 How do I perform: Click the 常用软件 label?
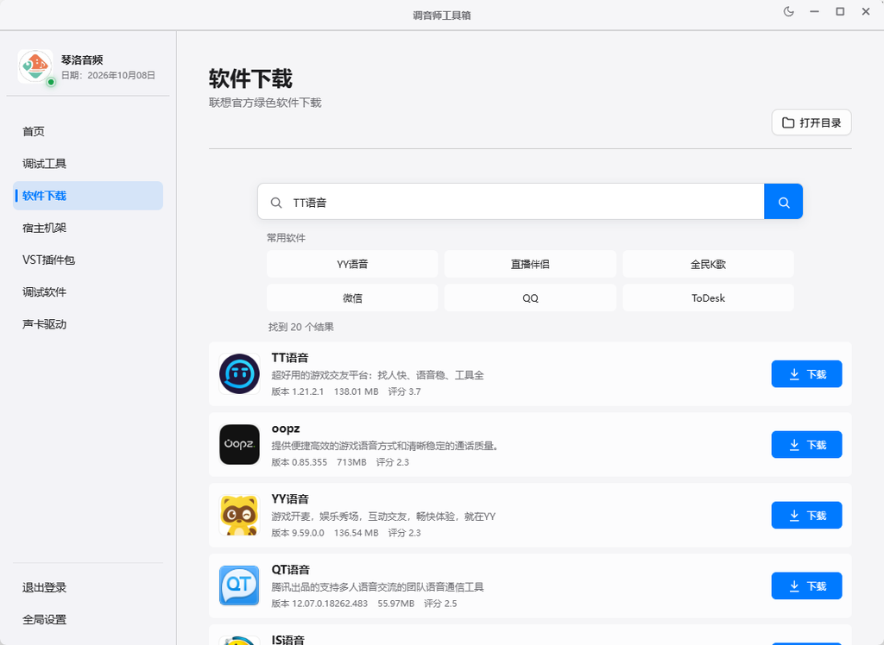(x=287, y=238)
